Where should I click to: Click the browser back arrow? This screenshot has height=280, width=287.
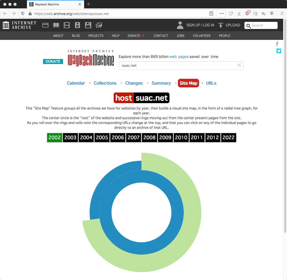(5, 13)
